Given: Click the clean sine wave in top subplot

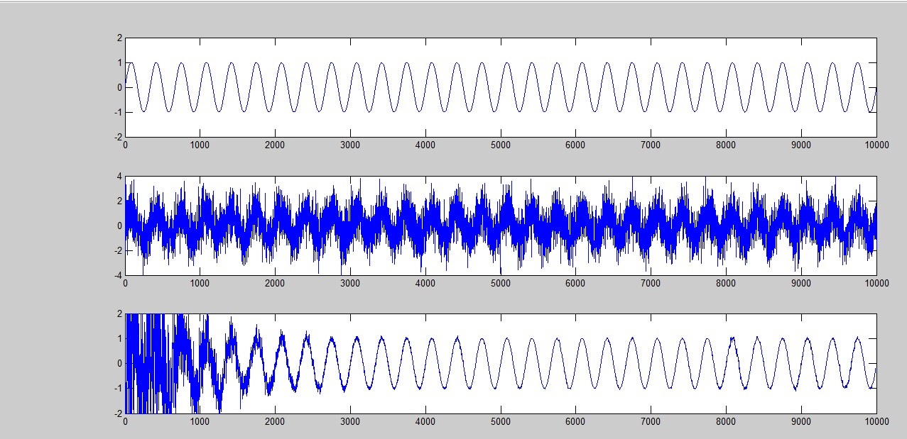Looking at the screenshot, I should point(501,87).
